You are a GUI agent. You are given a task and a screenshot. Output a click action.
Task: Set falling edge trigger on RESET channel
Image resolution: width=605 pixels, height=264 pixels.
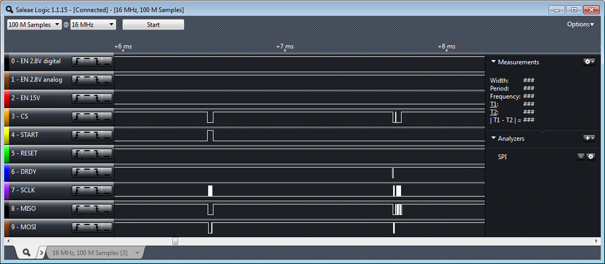pyautogui.click(x=97, y=154)
